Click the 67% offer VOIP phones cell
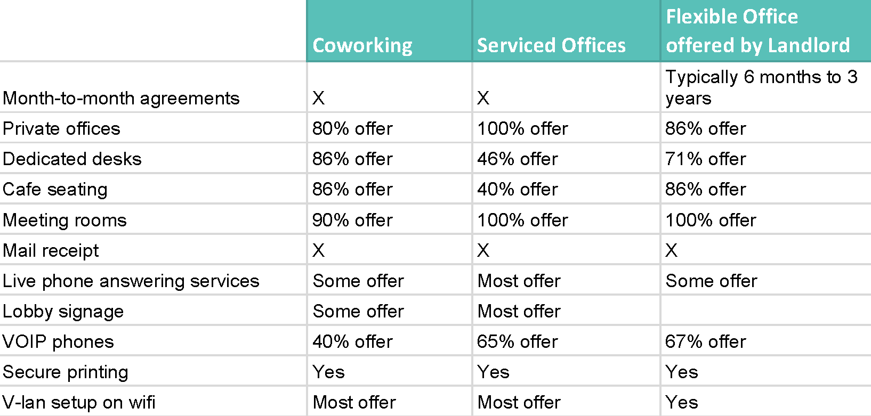Image resolution: width=871 pixels, height=416 pixels. [x=766, y=341]
